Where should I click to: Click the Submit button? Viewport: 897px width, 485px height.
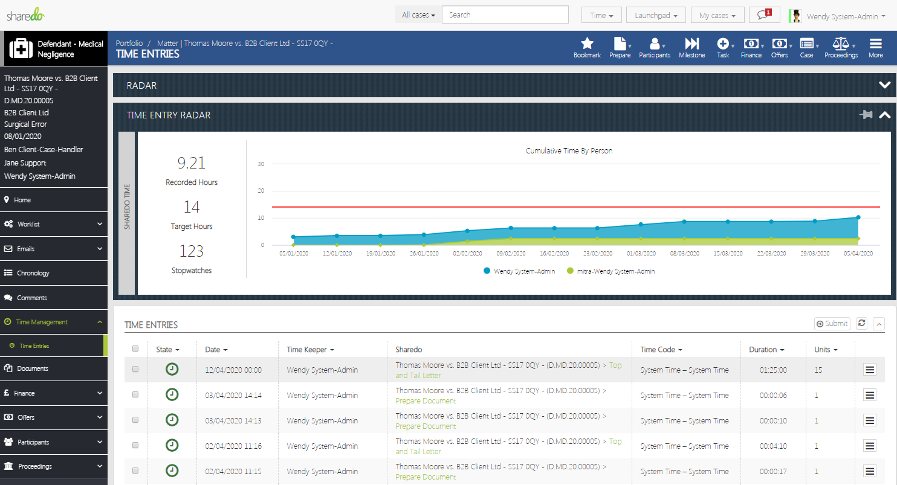(x=832, y=324)
